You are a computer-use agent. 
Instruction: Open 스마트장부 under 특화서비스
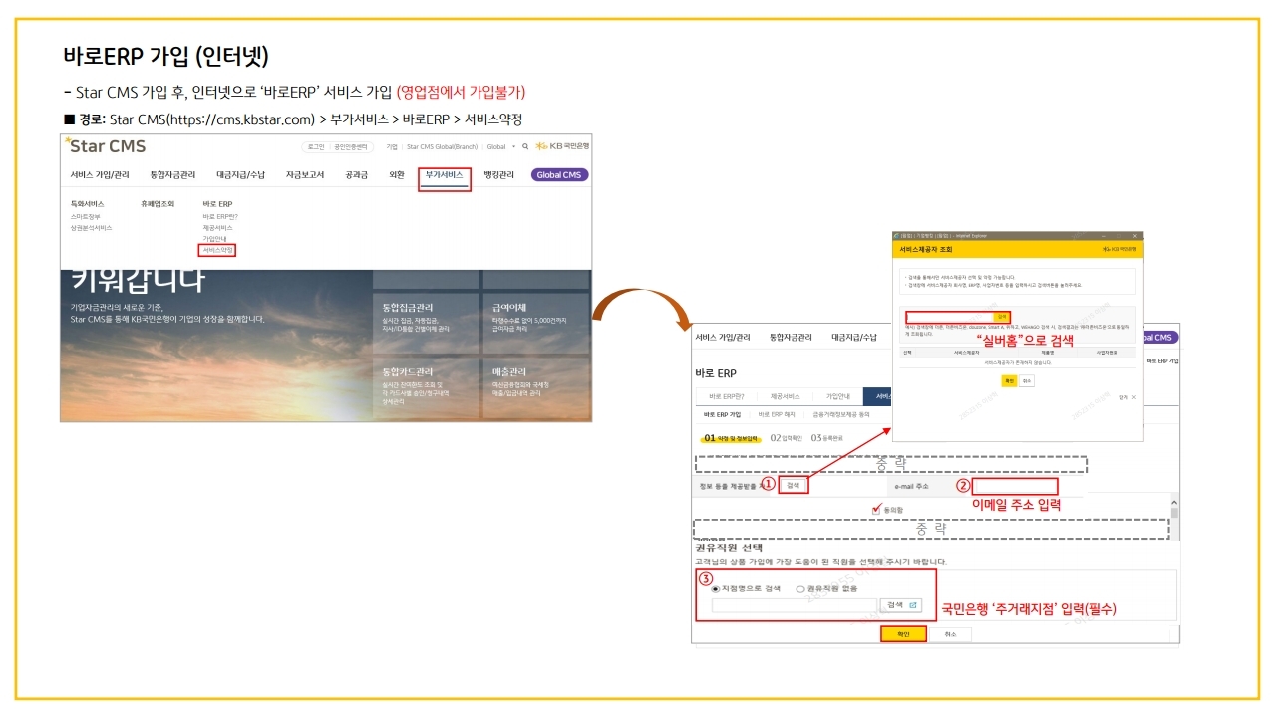coord(86,216)
